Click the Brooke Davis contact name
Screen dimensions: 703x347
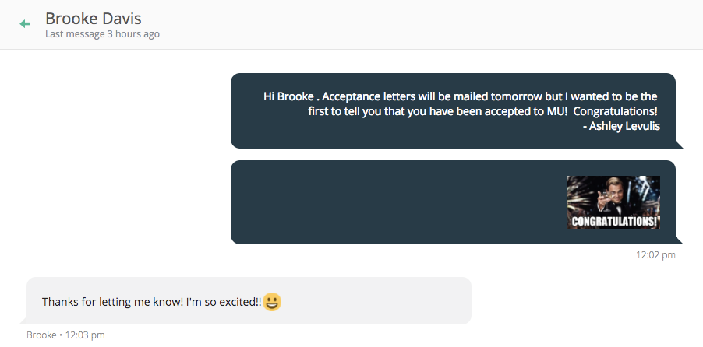(x=94, y=18)
